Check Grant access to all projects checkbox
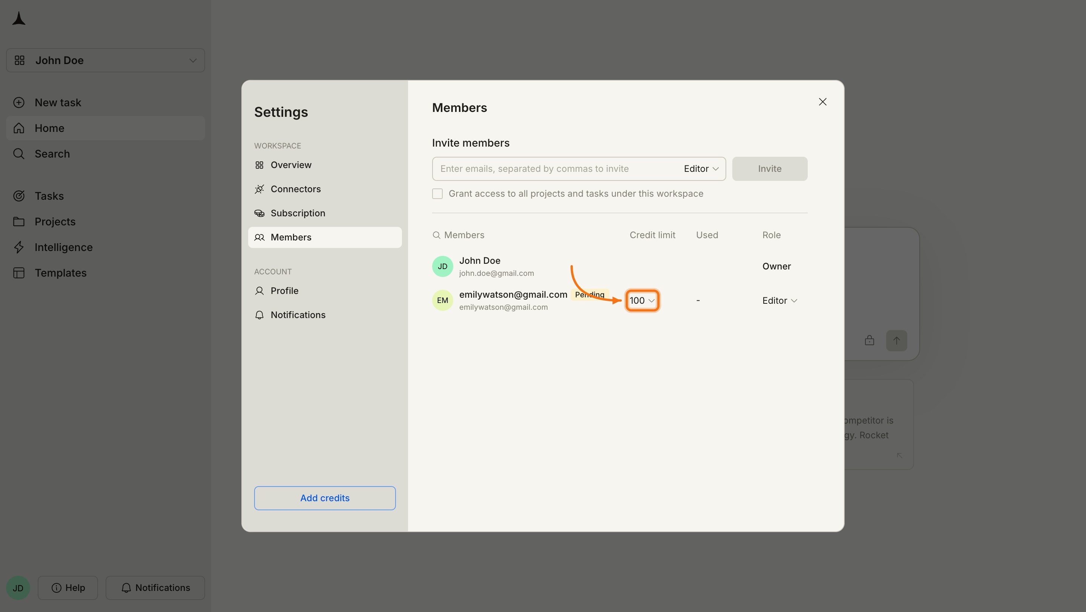The width and height of the screenshot is (1086, 612). (437, 194)
